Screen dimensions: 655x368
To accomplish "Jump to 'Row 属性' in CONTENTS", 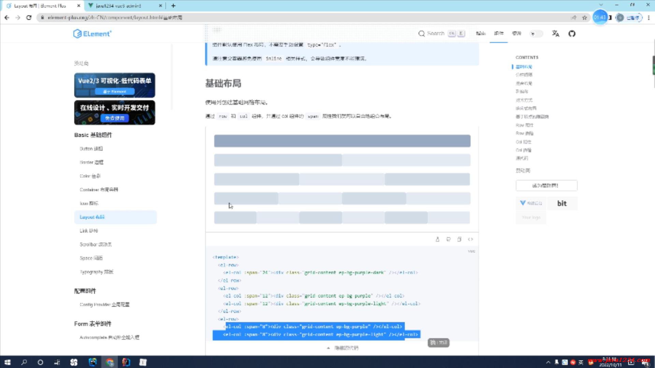I will coord(524,125).
